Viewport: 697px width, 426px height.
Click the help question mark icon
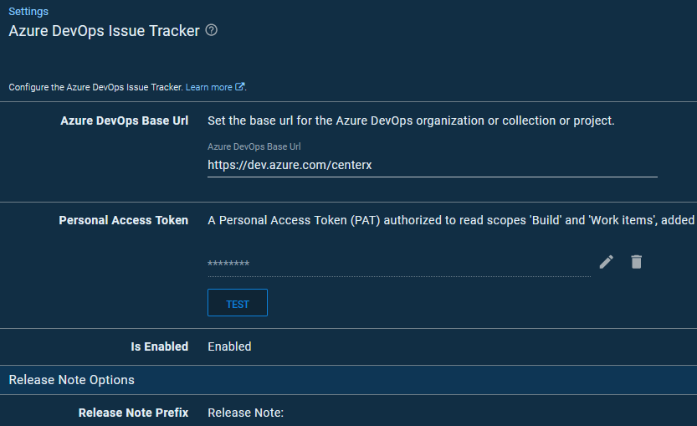[212, 30]
